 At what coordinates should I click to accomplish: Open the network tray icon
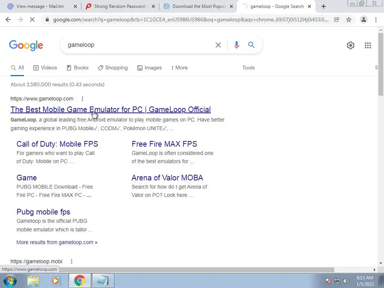click(x=337, y=281)
